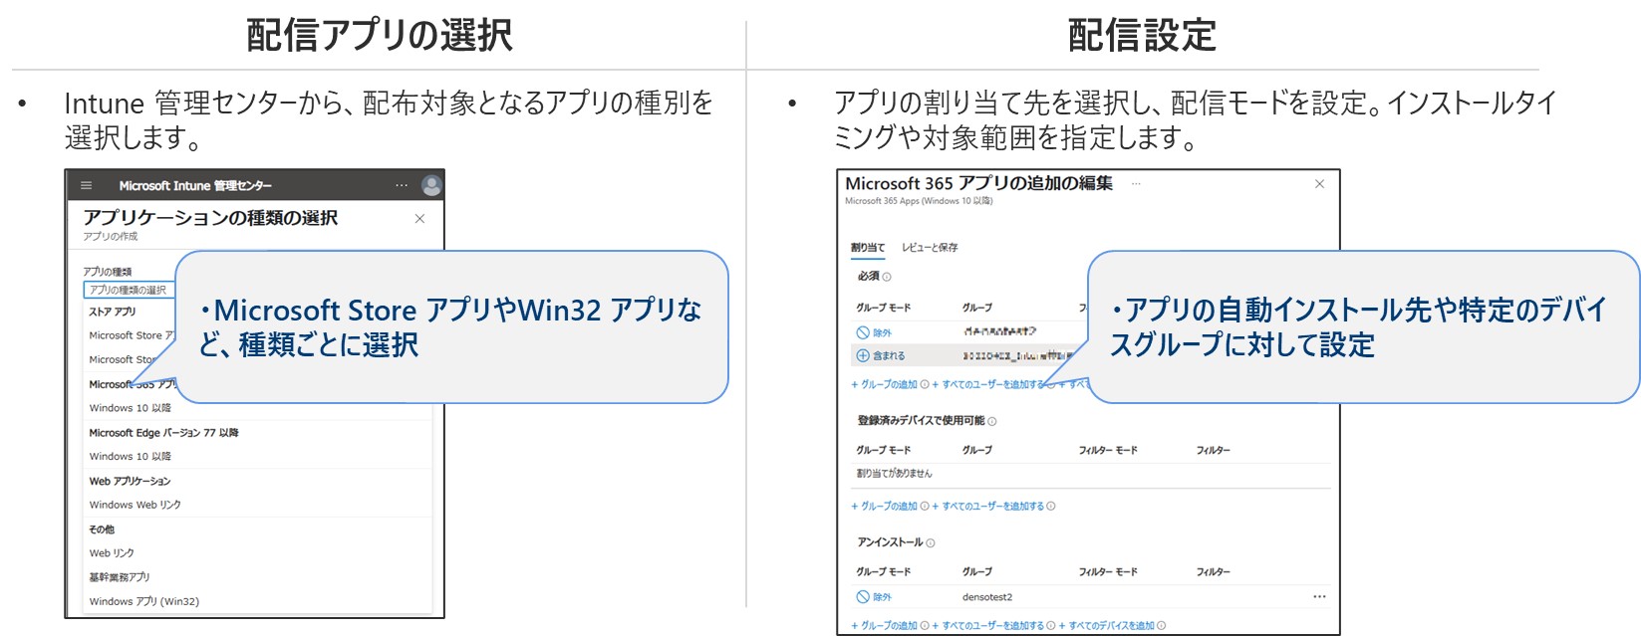Switch to the 割り当て tab
1641x636 pixels.
click(868, 248)
